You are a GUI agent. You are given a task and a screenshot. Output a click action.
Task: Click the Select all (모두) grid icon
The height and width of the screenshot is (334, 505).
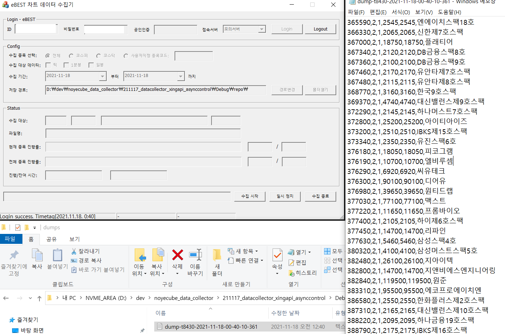pyautogui.click(x=327, y=251)
